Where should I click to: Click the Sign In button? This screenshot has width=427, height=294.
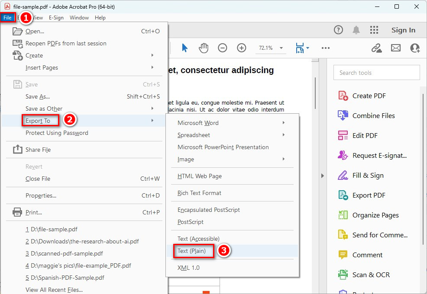pos(403,30)
